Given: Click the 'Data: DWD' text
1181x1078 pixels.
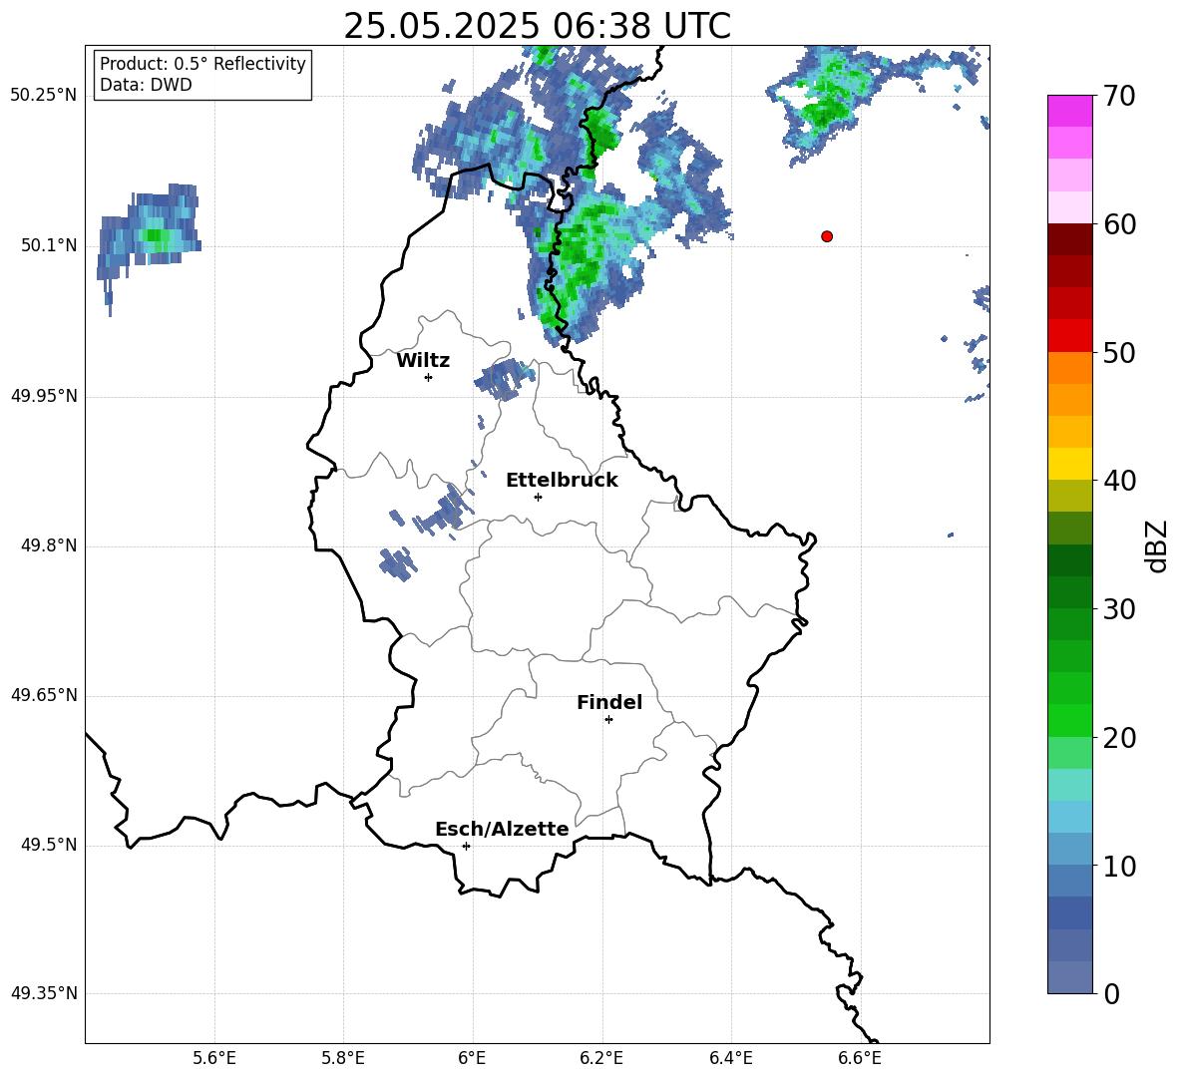Looking at the screenshot, I should point(146,85).
